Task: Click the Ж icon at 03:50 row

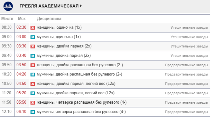Action: (32, 65)
